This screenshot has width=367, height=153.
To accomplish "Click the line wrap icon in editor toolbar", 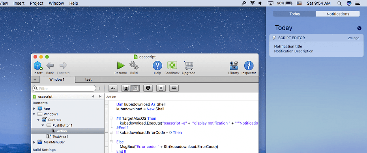I will pyautogui.click(x=174, y=88).
